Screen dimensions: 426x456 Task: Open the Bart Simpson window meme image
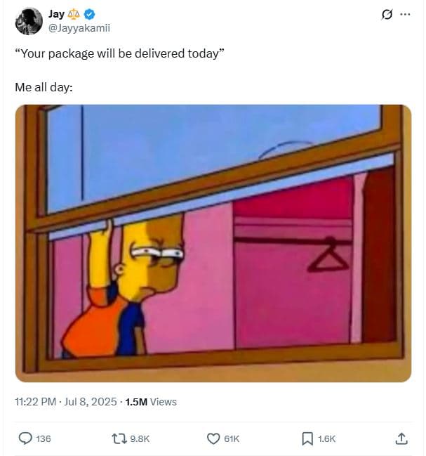[x=213, y=243]
